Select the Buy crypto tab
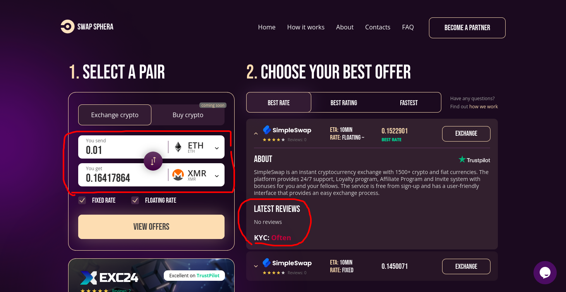The image size is (566, 292). coord(188,115)
